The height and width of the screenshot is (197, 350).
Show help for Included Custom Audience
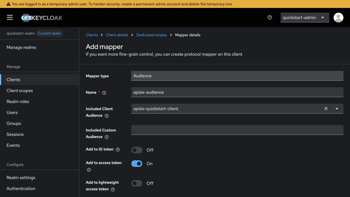pos(107,137)
